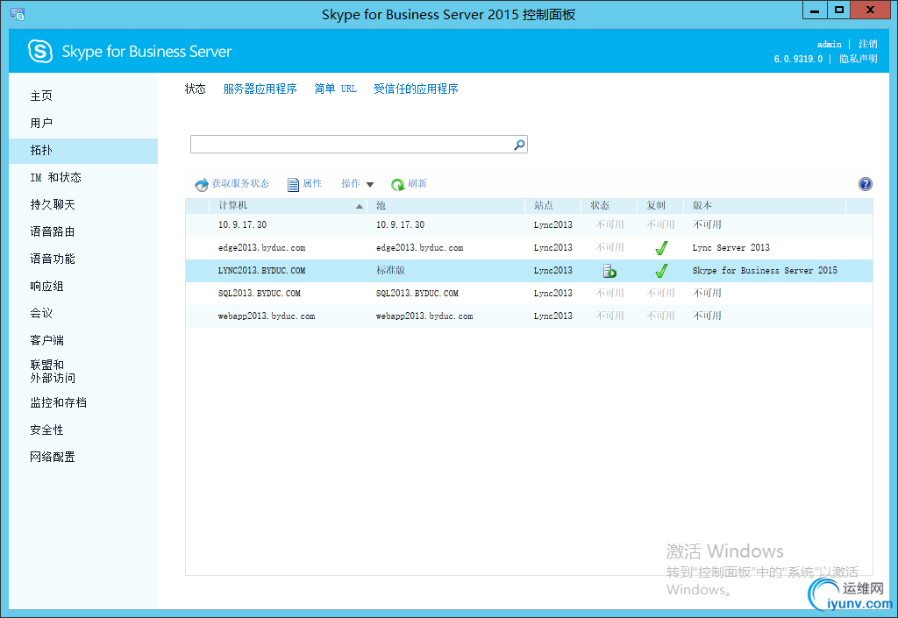Sort by the 计算机 column header
Image resolution: width=898 pixels, height=618 pixels.
288,205
